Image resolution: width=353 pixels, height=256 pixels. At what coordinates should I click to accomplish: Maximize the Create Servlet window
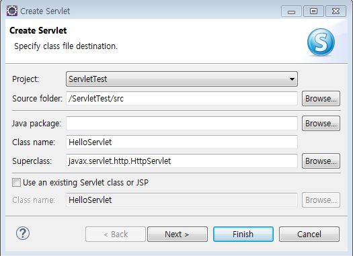pos(313,11)
